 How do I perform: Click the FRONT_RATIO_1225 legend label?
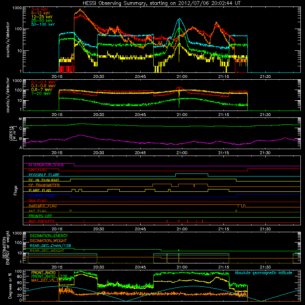pos(50,276)
